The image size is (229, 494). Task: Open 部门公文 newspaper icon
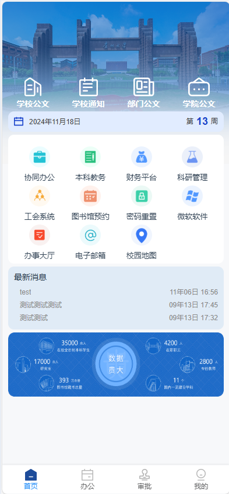point(144,87)
